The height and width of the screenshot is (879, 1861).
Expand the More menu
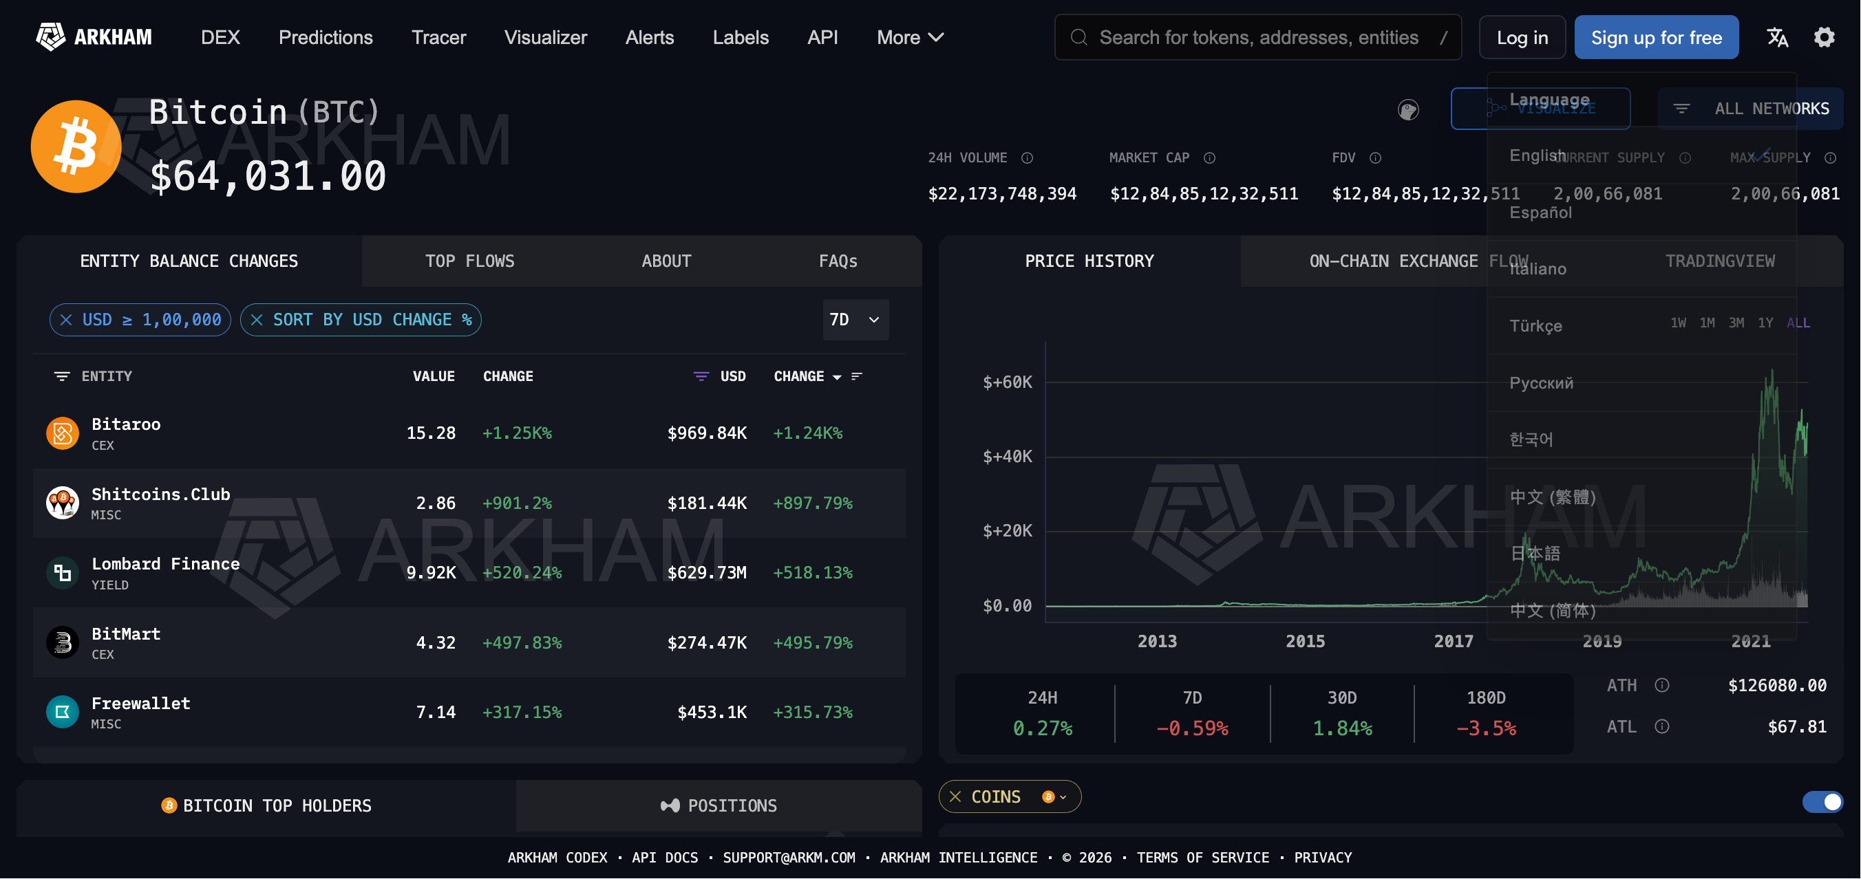pyautogui.click(x=911, y=37)
